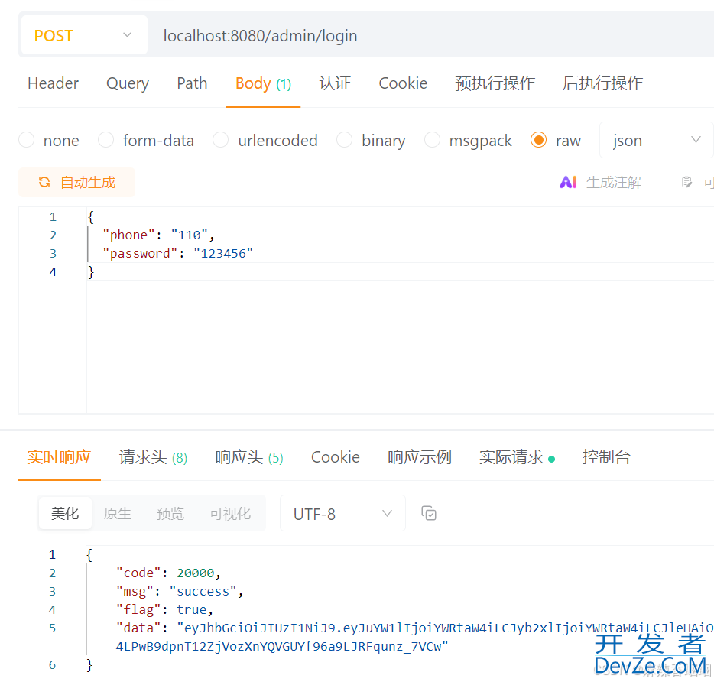714x682 pixels.
Task: Open the 响应示例 tab
Action: click(420, 457)
